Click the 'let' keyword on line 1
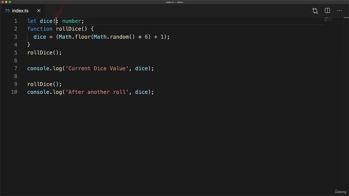The height and width of the screenshot is (196, 349). [x=32, y=21]
